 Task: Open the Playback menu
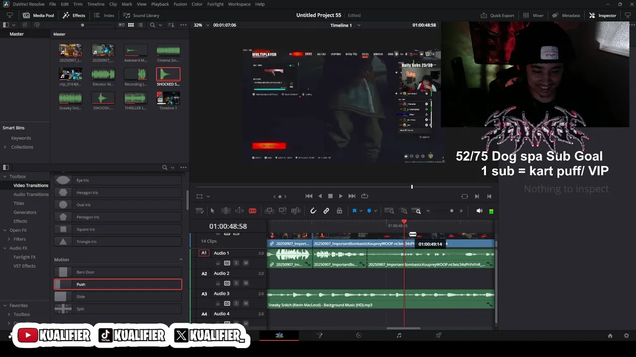point(160,4)
